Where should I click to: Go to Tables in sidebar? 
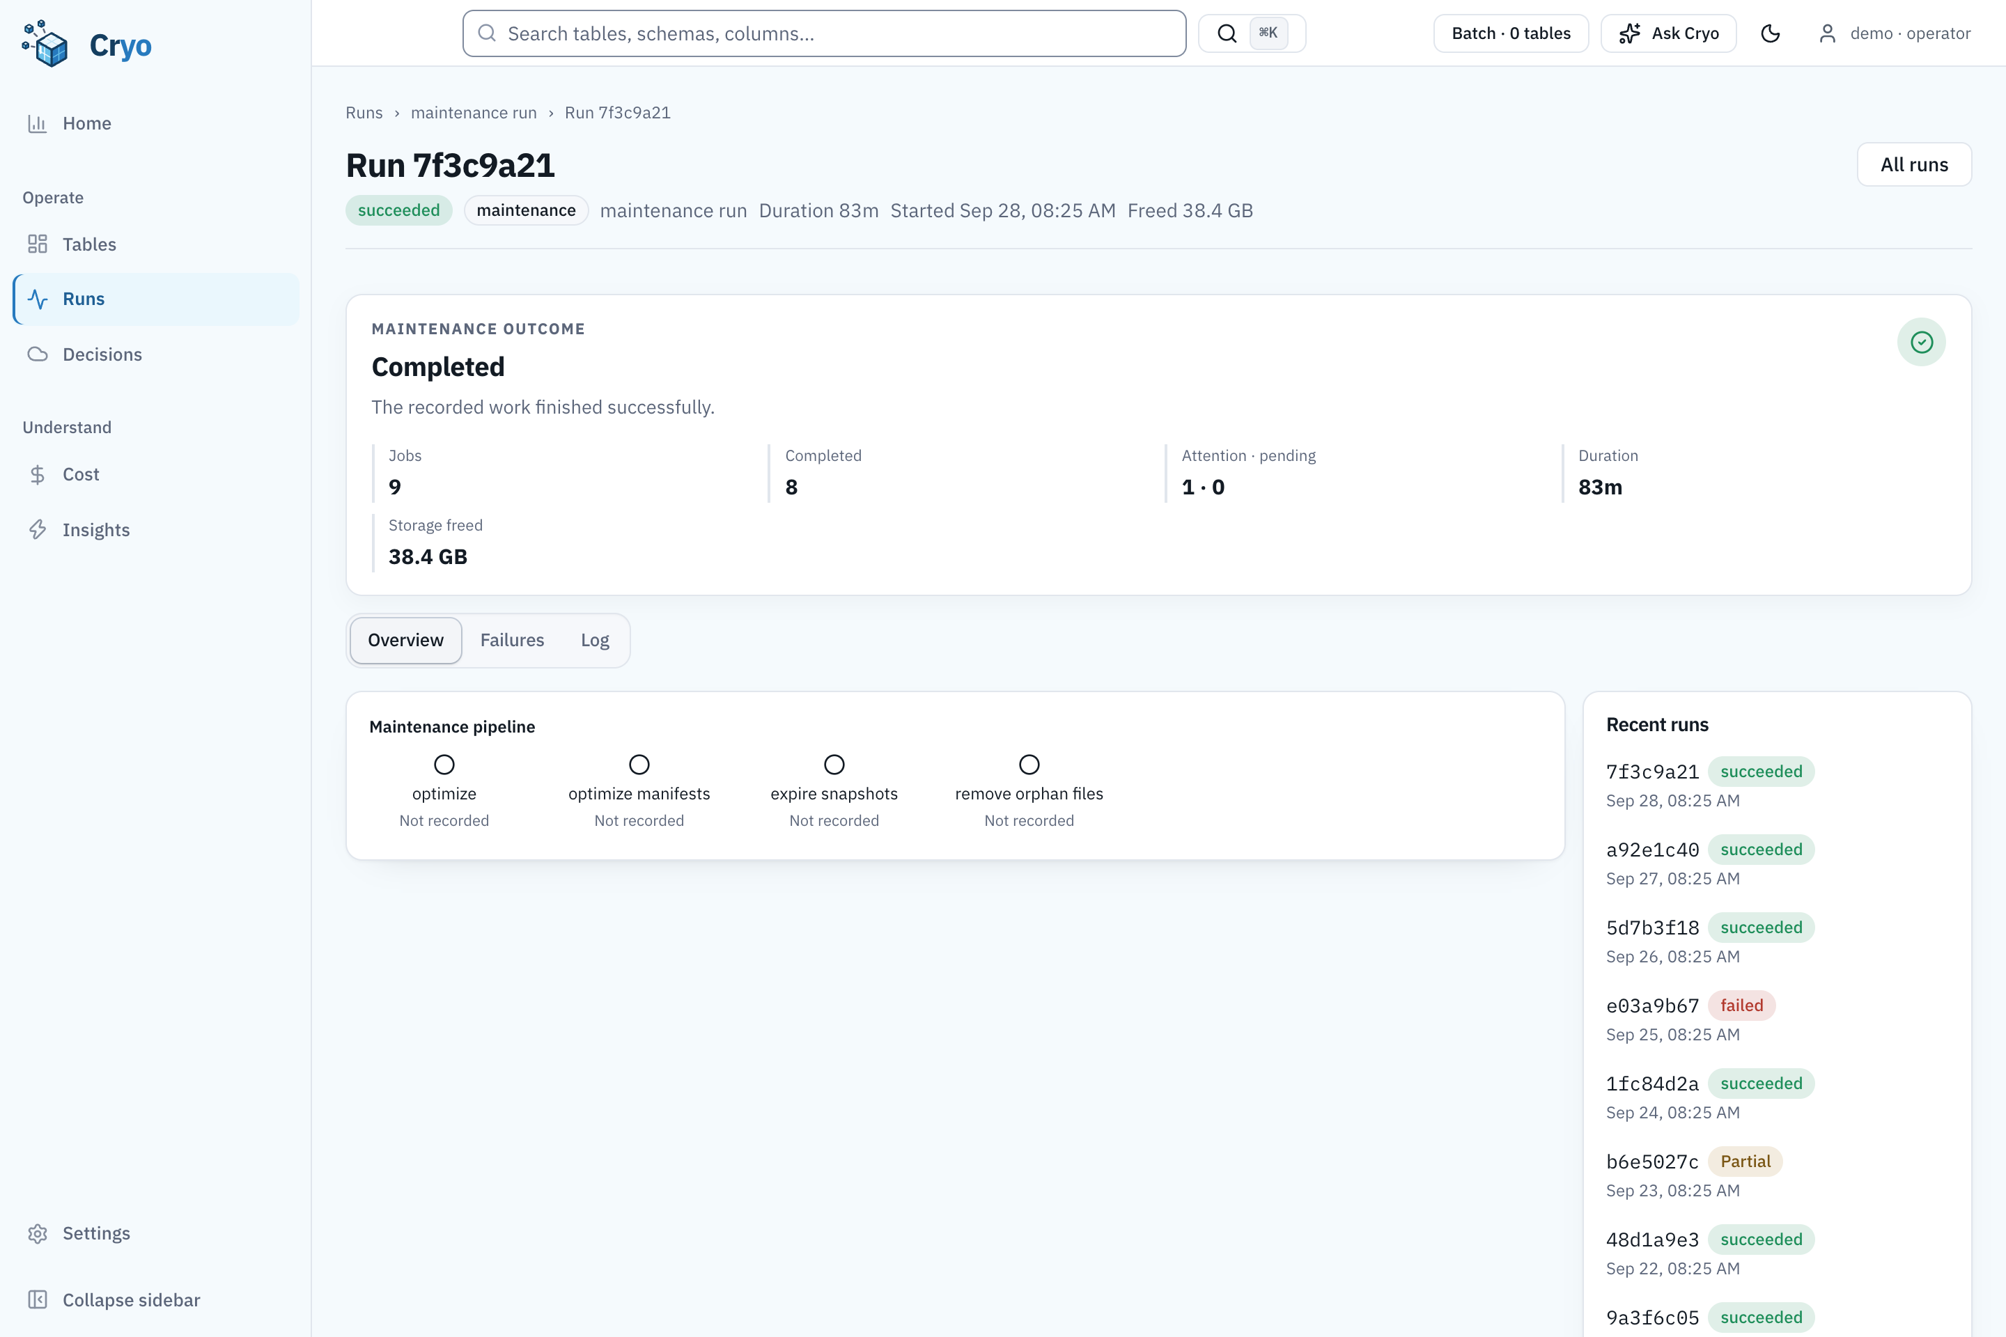click(x=155, y=244)
